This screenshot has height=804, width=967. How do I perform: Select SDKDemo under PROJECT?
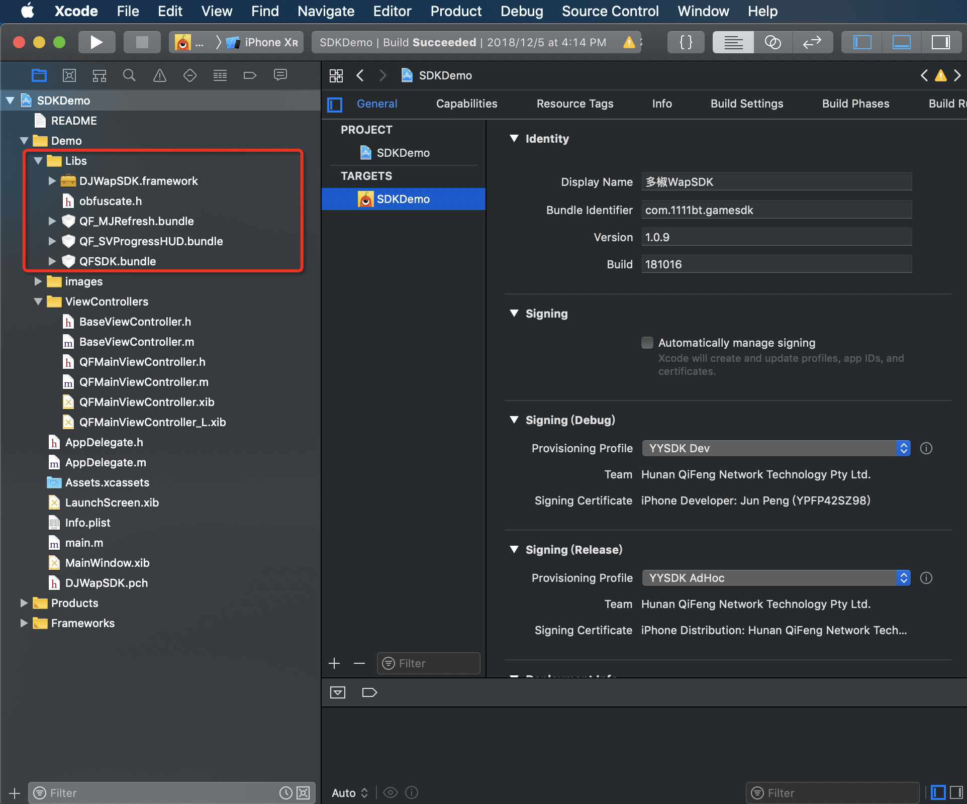403,153
